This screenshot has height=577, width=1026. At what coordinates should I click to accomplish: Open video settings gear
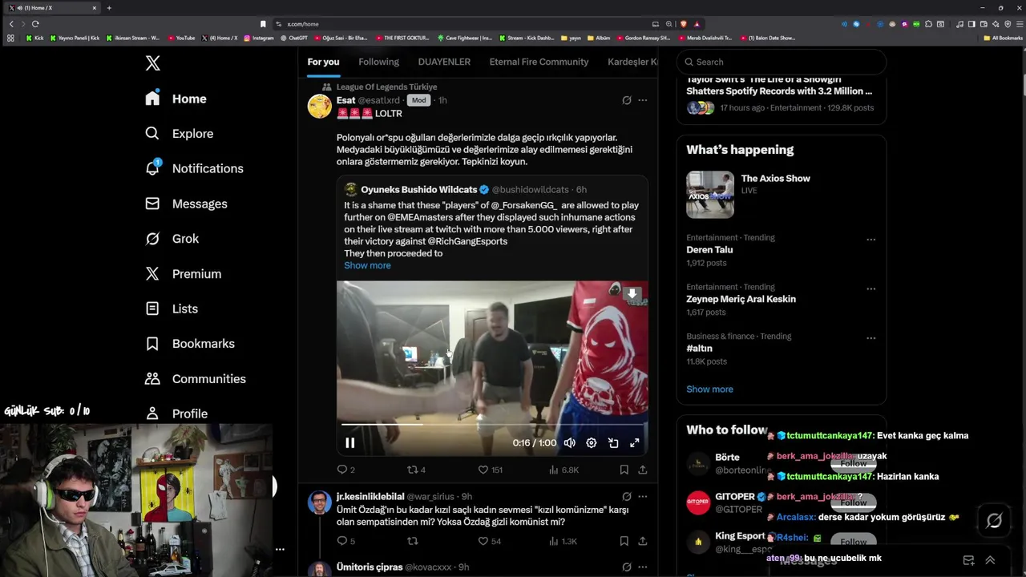pyautogui.click(x=591, y=443)
